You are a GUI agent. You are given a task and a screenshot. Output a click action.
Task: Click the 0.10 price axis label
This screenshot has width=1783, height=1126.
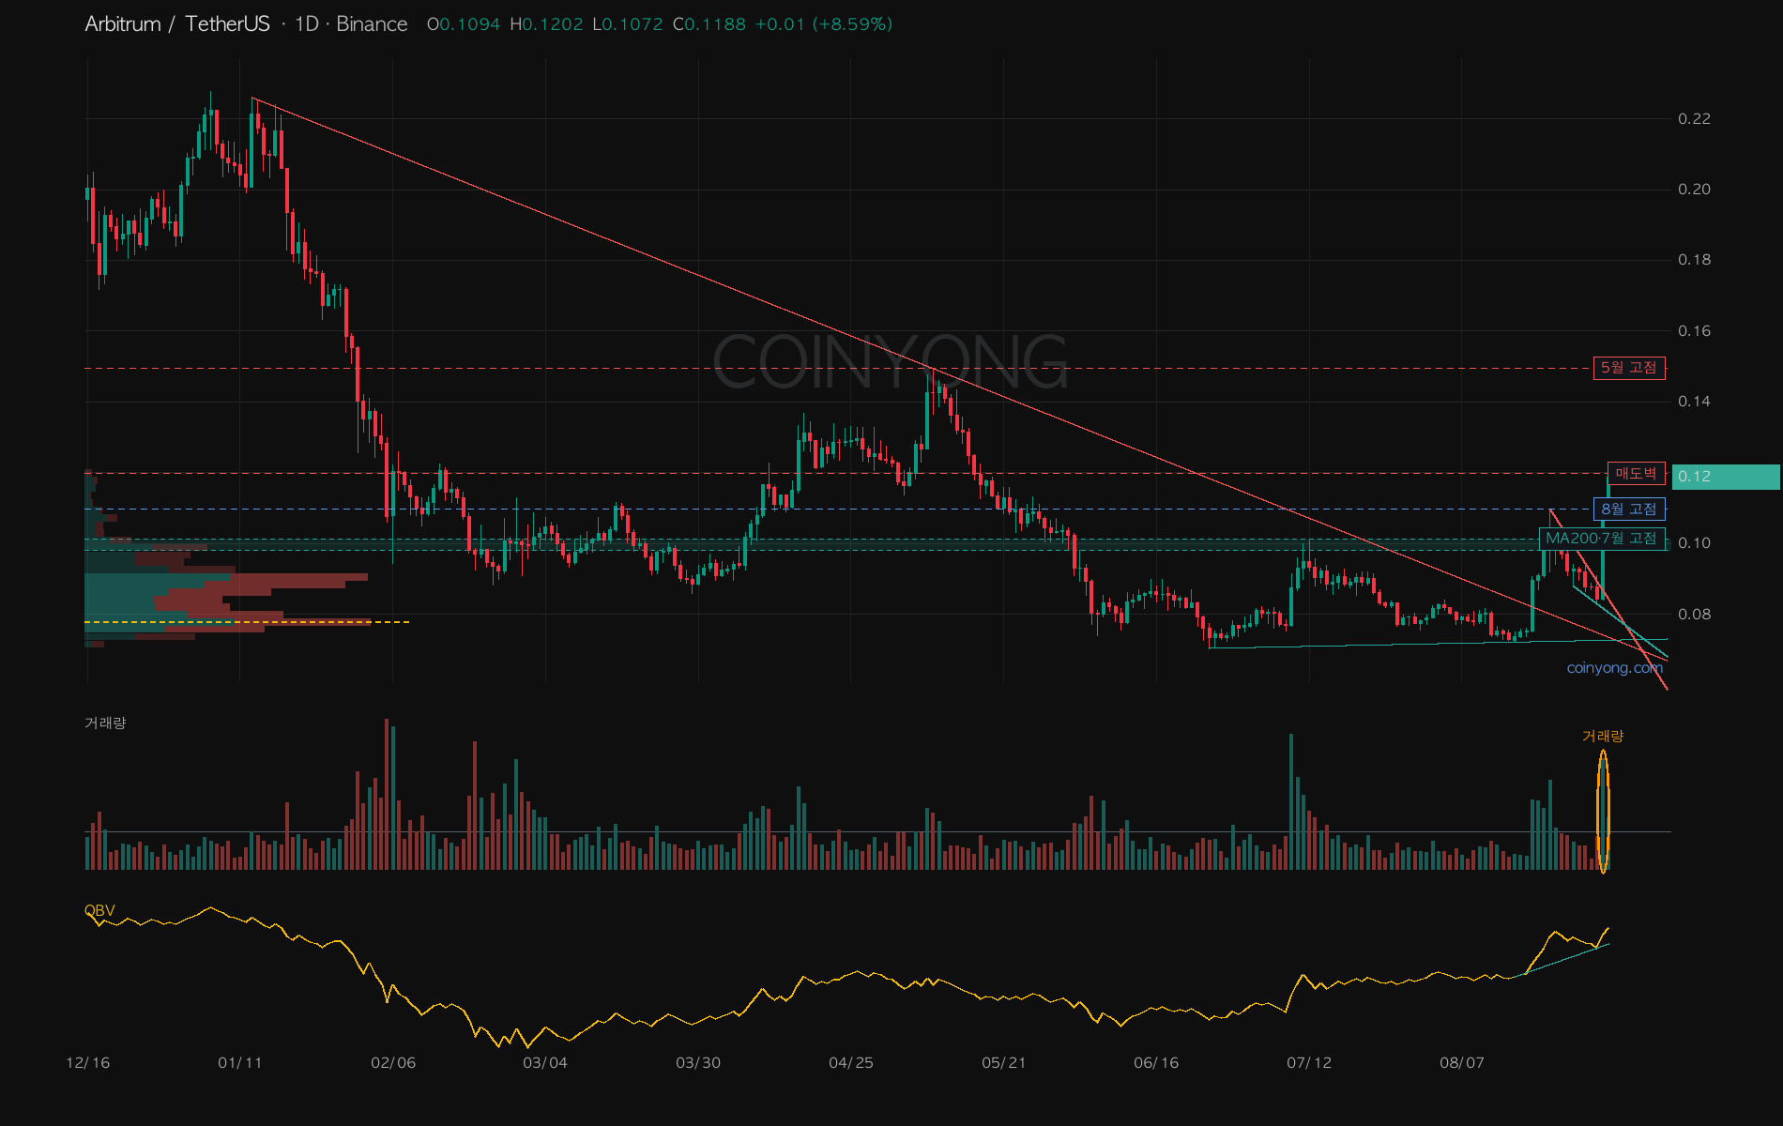[x=1694, y=543]
